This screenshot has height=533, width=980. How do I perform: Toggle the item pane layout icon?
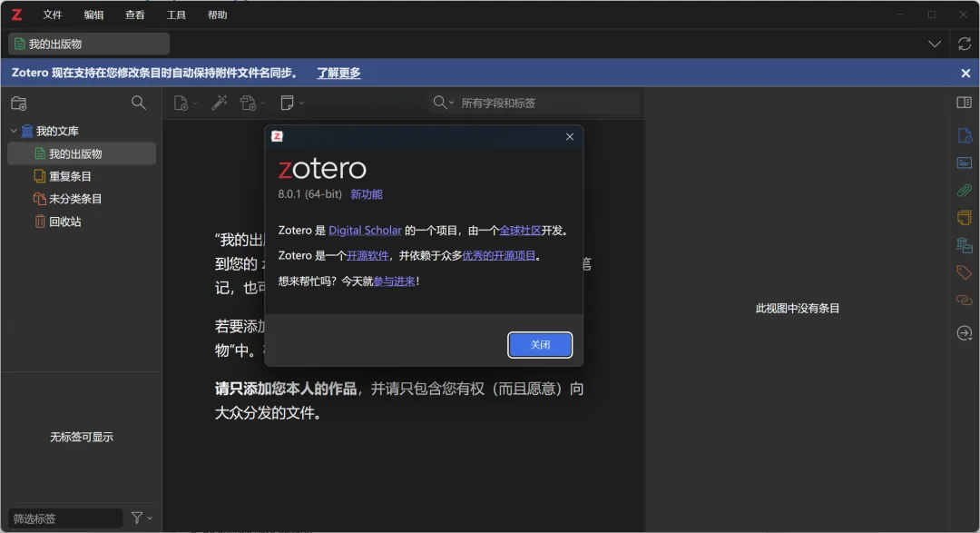965,103
